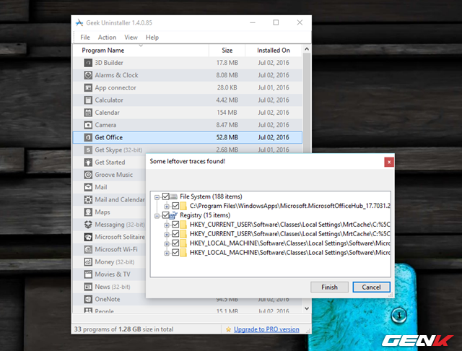Select the Alarms & Clock icon
The height and width of the screenshot is (351, 462).
pos(88,75)
